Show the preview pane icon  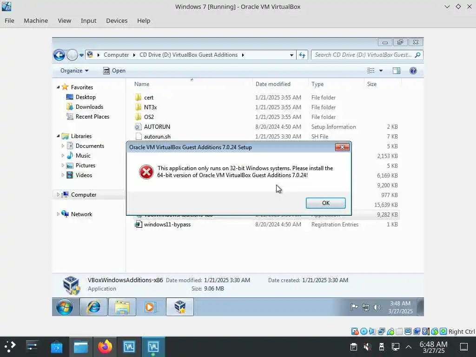[396, 71]
